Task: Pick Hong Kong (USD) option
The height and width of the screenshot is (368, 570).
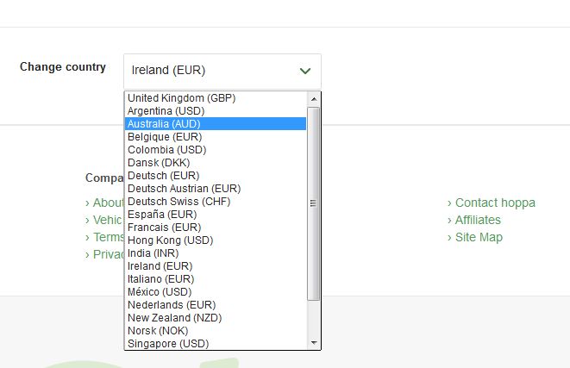Action: pyautogui.click(x=216, y=240)
